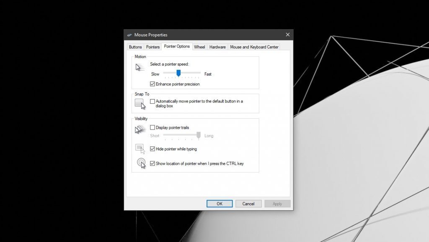The height and width of the screenshot is (242, 429).
Task: Switch to the Buttons tab
Action: coord(135,47)
